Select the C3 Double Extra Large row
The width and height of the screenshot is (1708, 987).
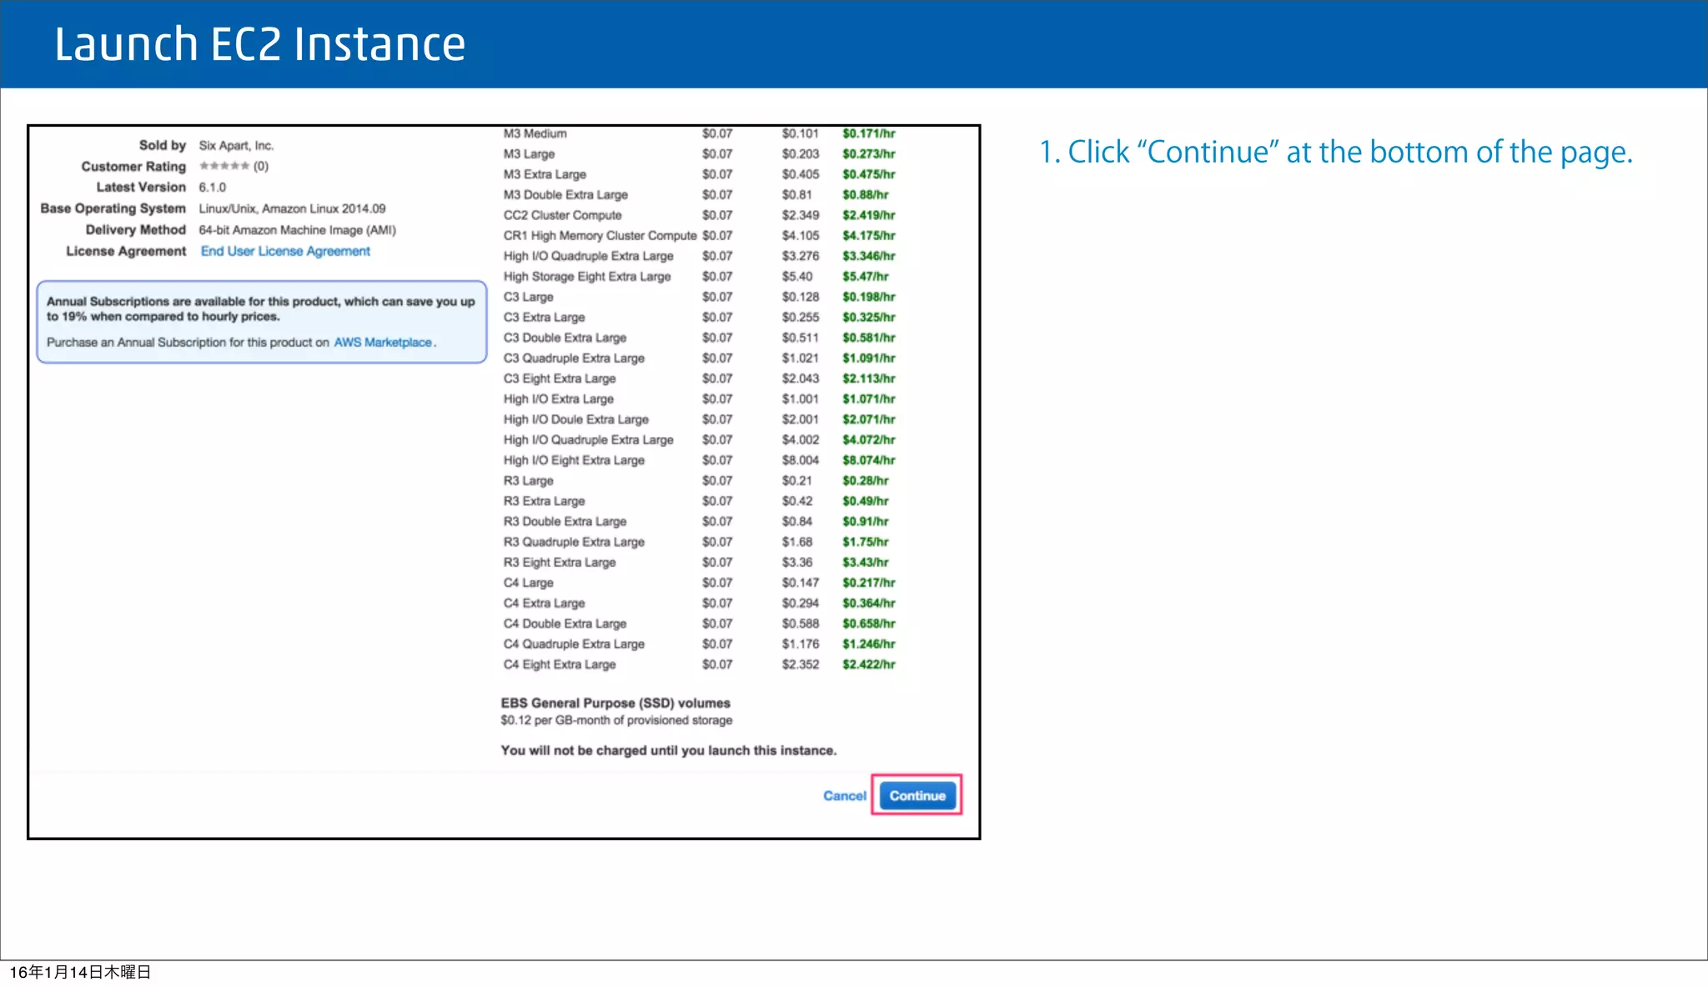pos(699,338)
